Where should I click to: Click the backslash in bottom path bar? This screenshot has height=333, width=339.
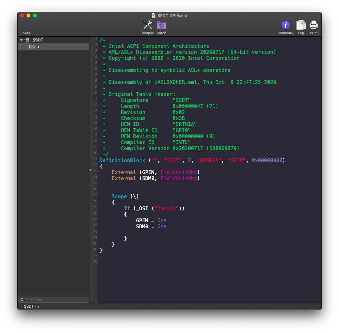tap(38, 306)
